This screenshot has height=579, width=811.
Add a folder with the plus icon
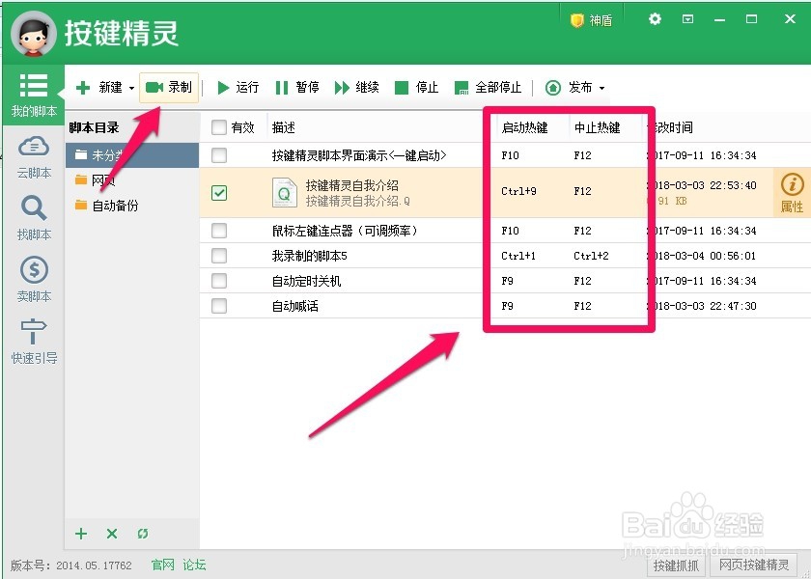click(x=81, y=534)
